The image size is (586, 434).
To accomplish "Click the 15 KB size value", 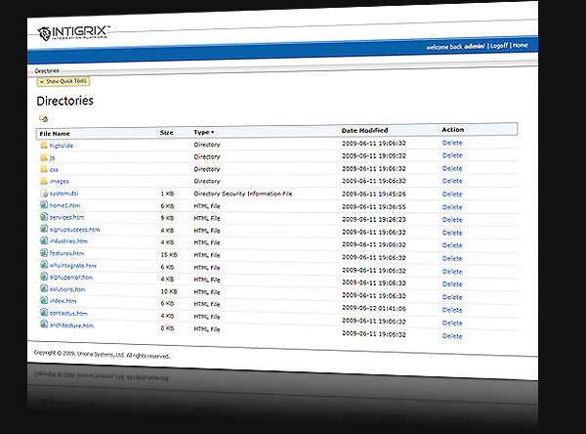I will (169, 255).
